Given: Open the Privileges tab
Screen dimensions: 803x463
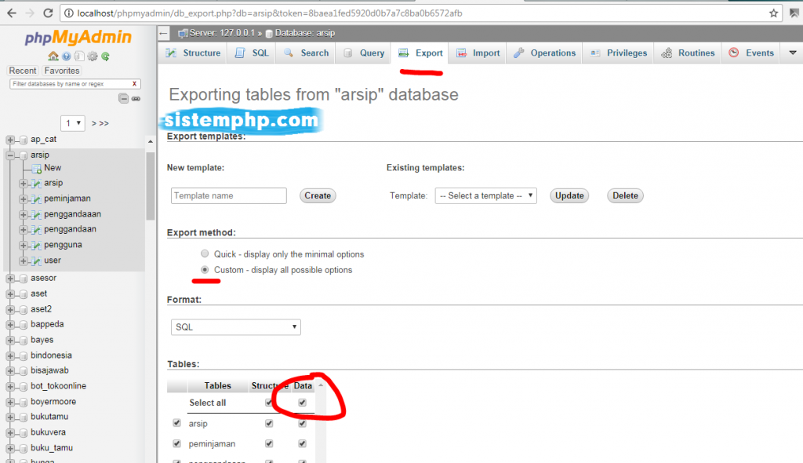Looking at the screenshot, I should click(619, 53).
